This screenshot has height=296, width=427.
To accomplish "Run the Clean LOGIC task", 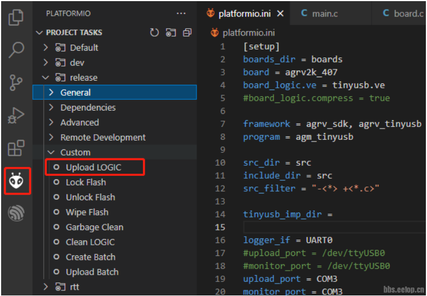I will coord(90,242).
